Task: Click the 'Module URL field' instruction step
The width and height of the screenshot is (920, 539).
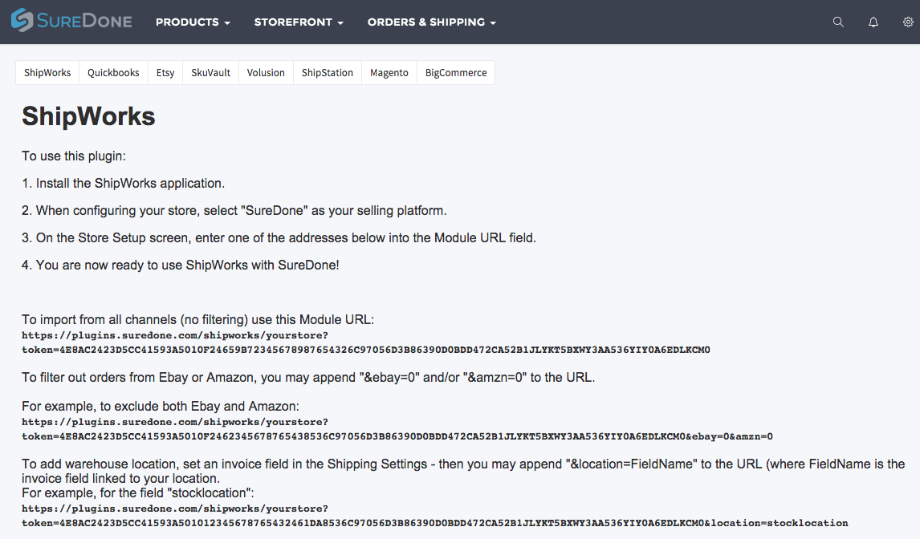Action: pos(279,237)
